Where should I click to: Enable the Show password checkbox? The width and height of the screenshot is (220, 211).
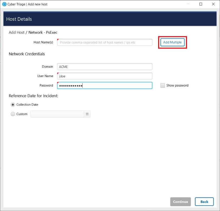tap(162, 85)
